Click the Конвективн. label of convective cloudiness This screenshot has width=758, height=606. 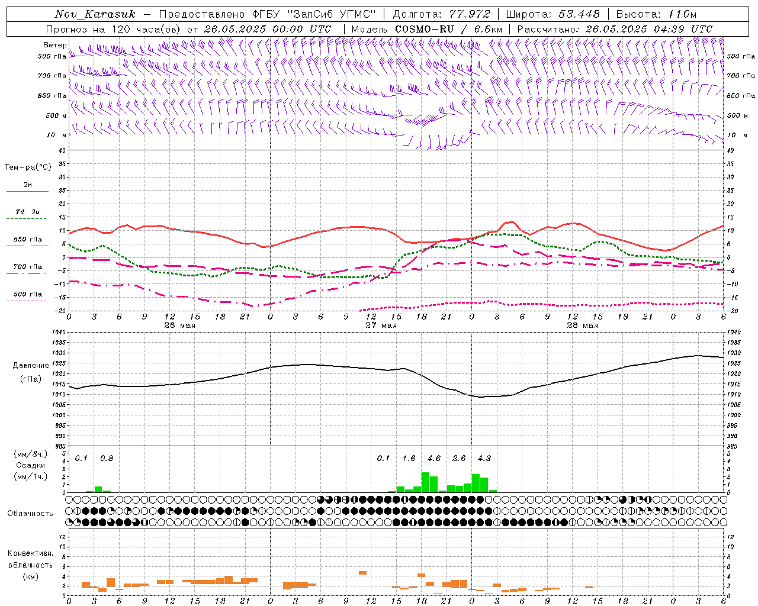point(30,553)
